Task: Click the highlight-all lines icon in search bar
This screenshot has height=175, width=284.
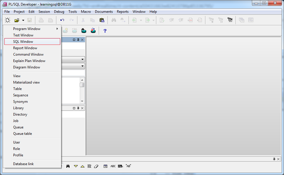Action: pos(89,166)
